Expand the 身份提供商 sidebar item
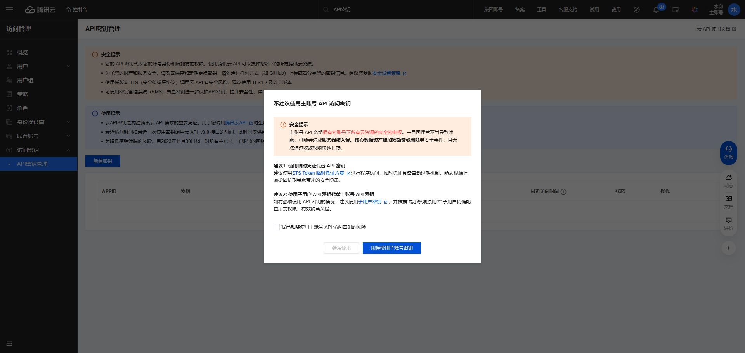The width and height of the screenshot is (745, 353). click(38, 122)
